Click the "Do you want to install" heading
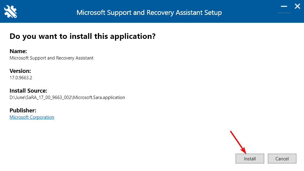Image resolution: width=304 pixels, height=171 pixels. click(x=83, y=36)
